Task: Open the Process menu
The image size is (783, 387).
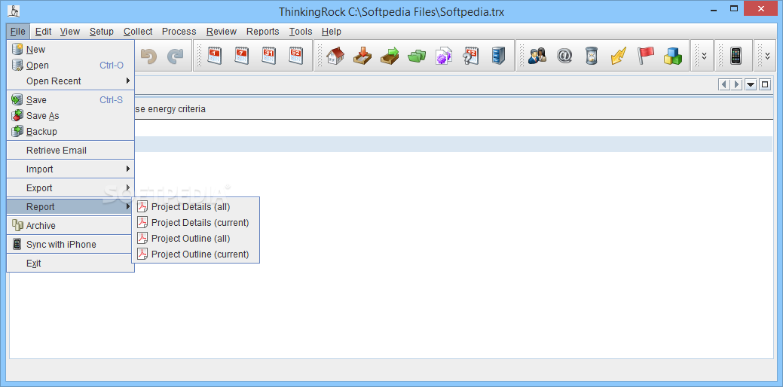Action: (x=179, y=32)
